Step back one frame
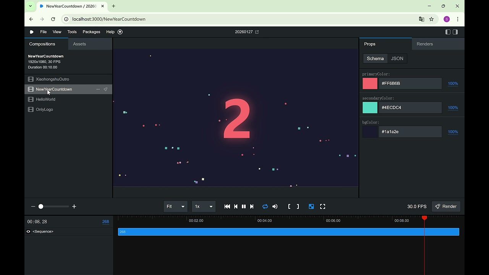 tap(236, 207)
